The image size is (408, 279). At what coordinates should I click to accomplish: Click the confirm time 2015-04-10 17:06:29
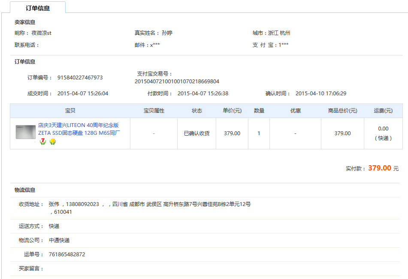click(321, 94)
